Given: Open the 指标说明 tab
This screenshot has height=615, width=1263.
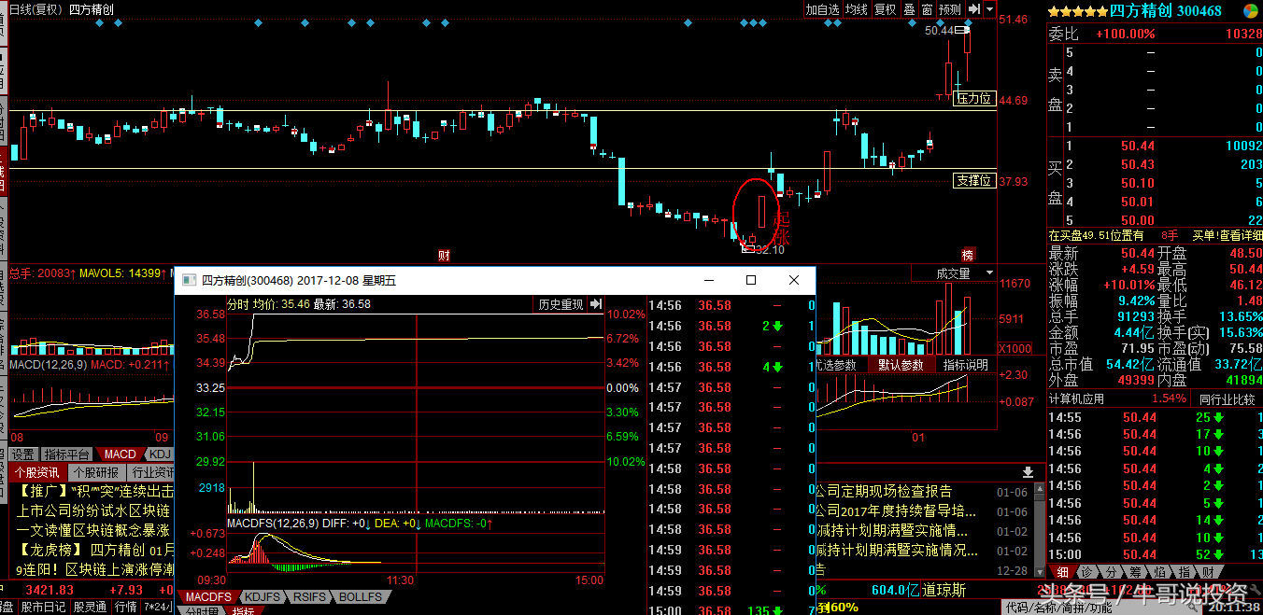Looking at the screenshot, I should [x=965, y=365].
